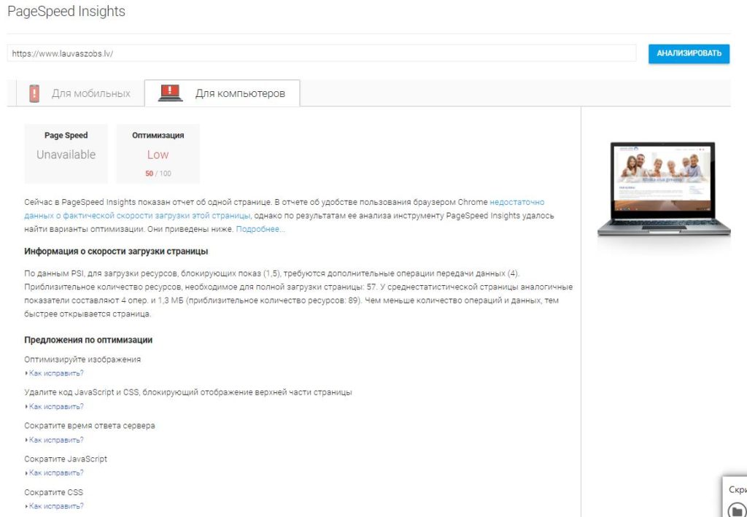The width and height of the screenshot is (747, 517).
Task: Click the Page Speed Unavailable card
Action: pos(66,153)
